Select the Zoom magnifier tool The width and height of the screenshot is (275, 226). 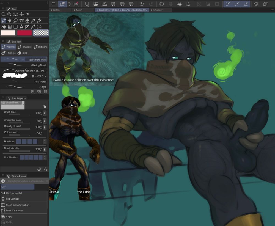(x=3, y=14)
